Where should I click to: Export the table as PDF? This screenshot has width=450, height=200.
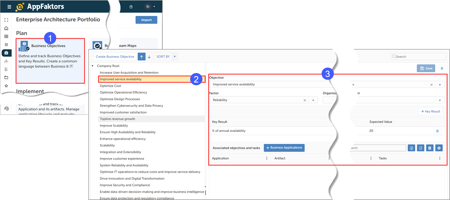pos(421,148)
